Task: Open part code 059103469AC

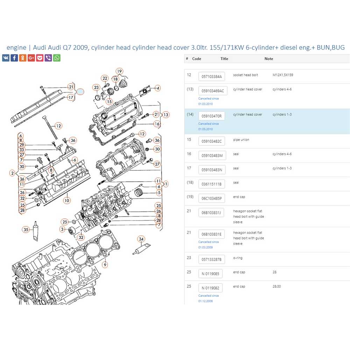Action: (213, 91)
